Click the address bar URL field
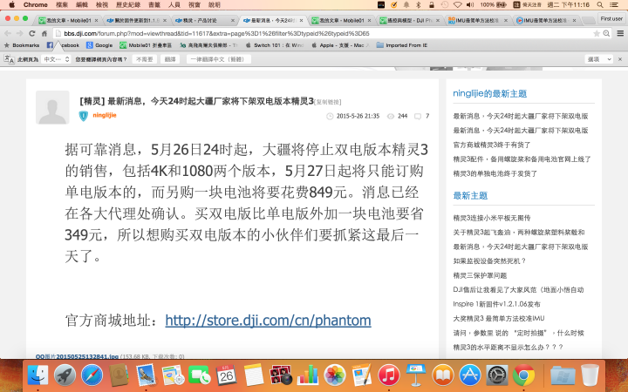The height and width of the screenshot is (392, 628). [x=324, y=34]
